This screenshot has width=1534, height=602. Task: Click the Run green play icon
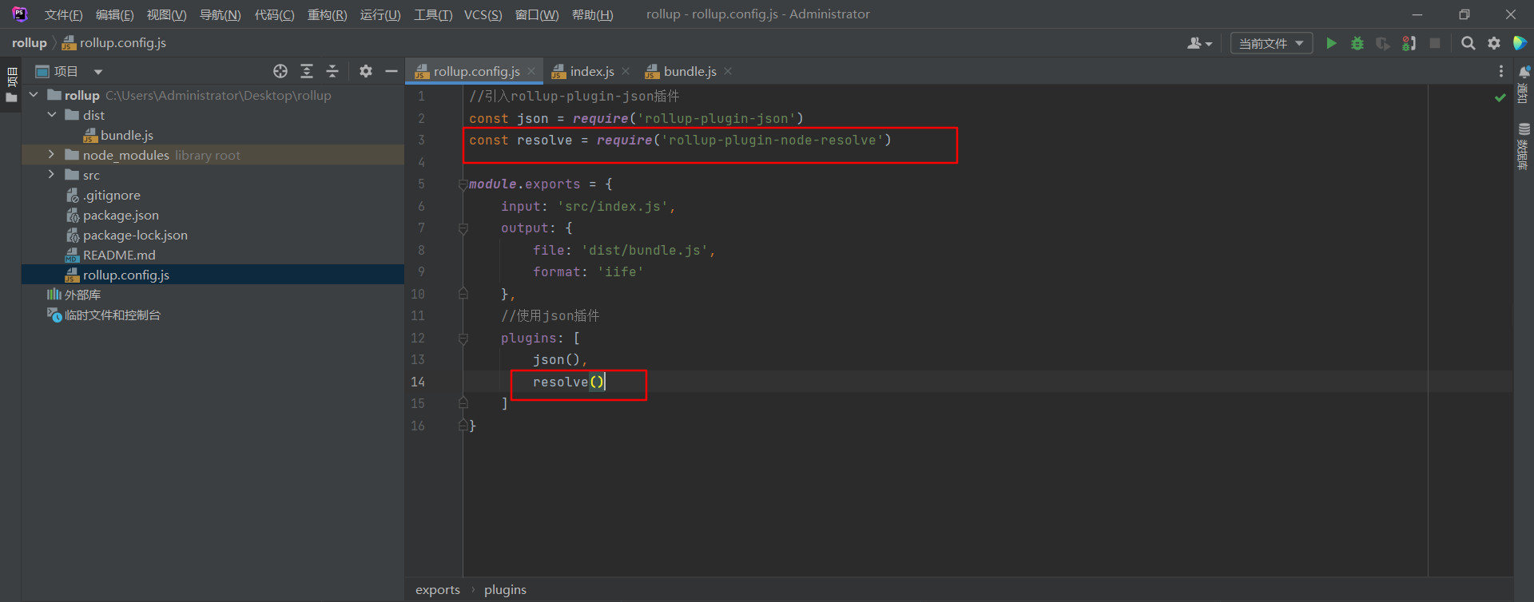pos(1331,43)
